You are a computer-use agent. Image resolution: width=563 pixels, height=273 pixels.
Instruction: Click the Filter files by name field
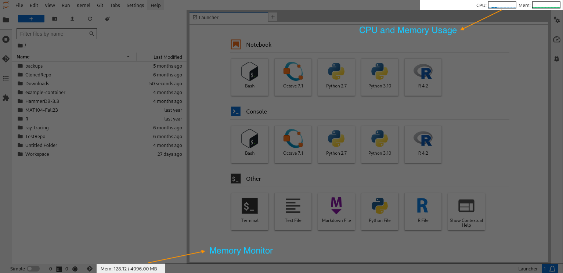(57, 34)
